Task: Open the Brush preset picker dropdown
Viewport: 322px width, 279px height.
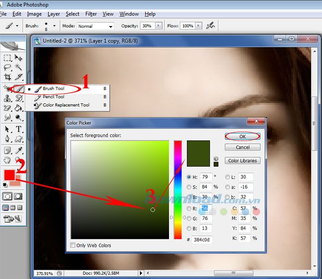Action: [54, 26]
